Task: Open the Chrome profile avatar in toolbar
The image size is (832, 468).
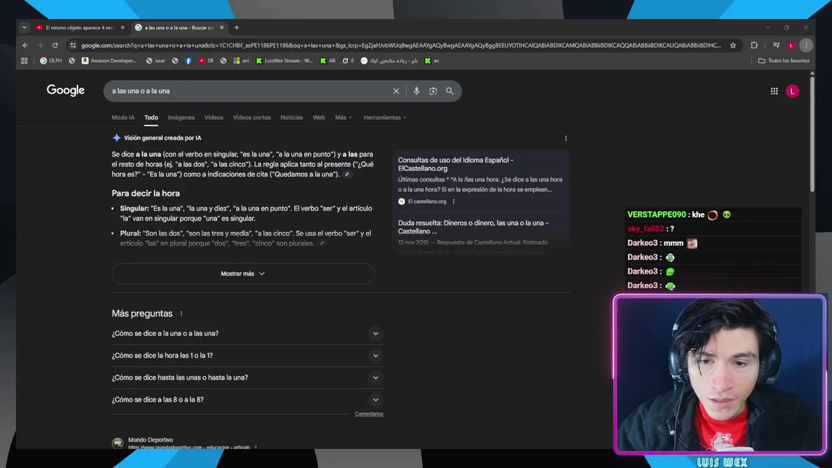Action: pyautogui.click(x=791, y=45)
